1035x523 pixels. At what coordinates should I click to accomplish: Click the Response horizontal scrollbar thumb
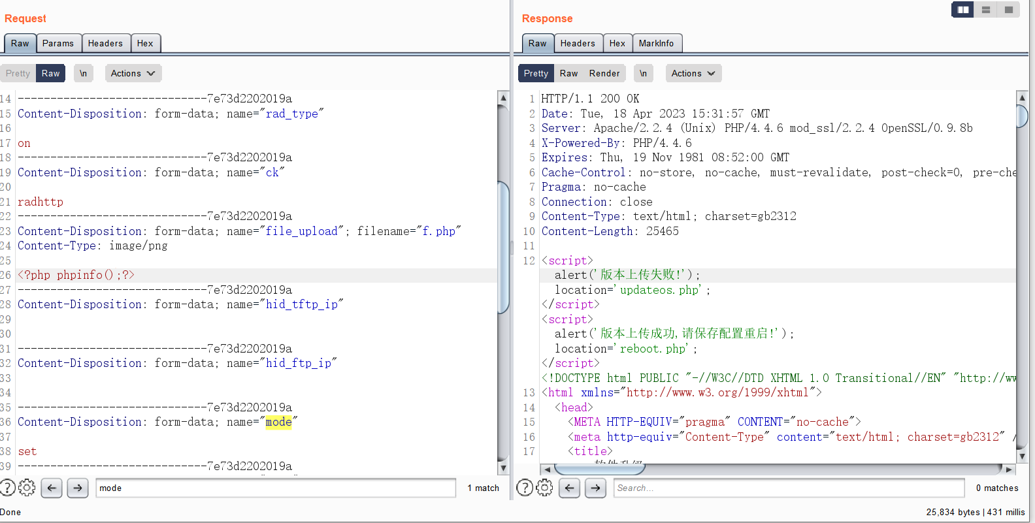point(599,469)
